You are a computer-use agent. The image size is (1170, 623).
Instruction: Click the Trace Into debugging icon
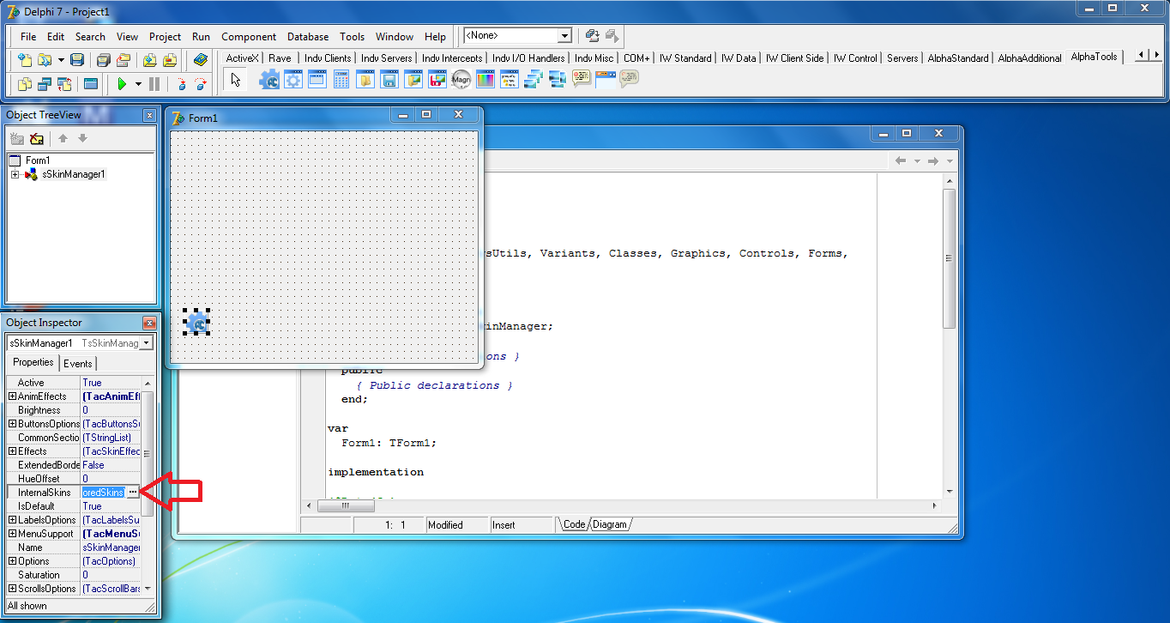182,84
